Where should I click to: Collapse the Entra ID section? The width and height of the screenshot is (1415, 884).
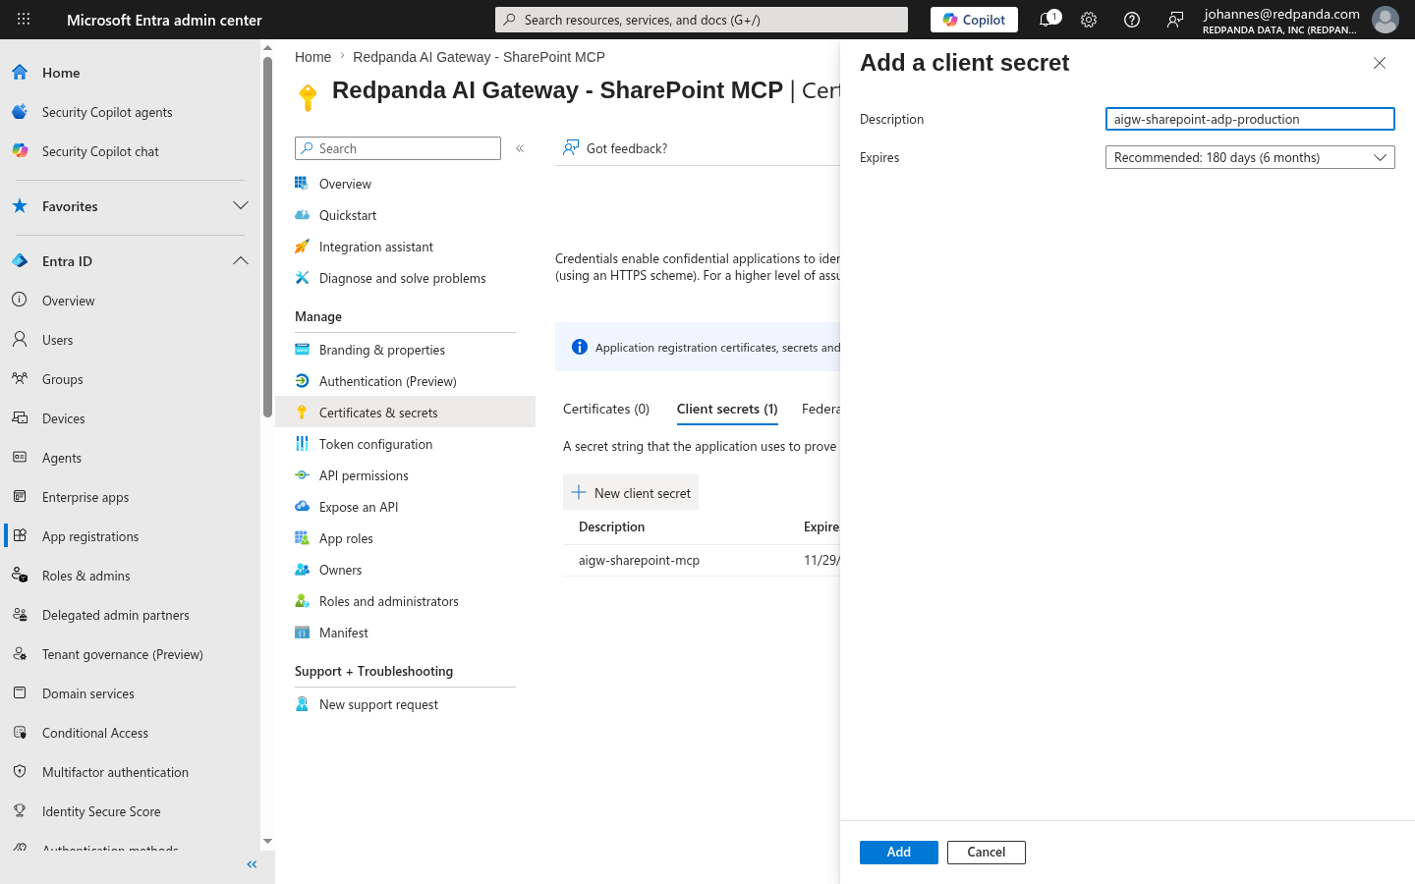tap(241, 261)
